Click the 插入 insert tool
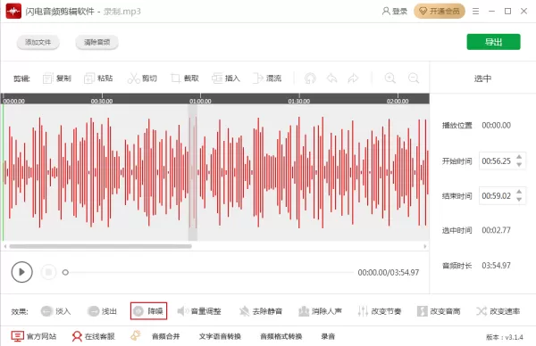The width and height of the screenshot is (536, 346). (x=226, y=78)
